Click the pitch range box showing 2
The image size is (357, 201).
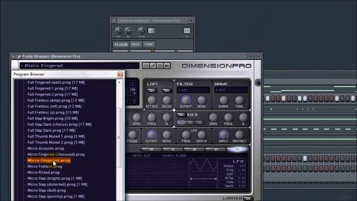pos(151,30)
